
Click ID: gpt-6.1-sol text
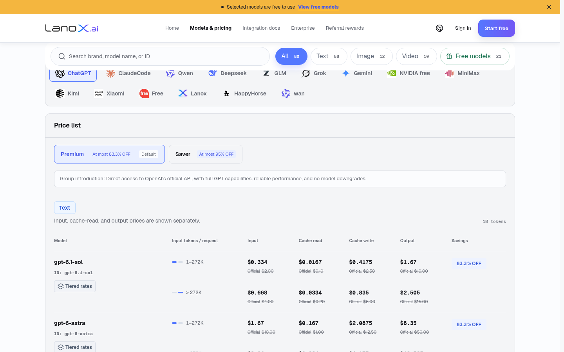pos(73,273)
